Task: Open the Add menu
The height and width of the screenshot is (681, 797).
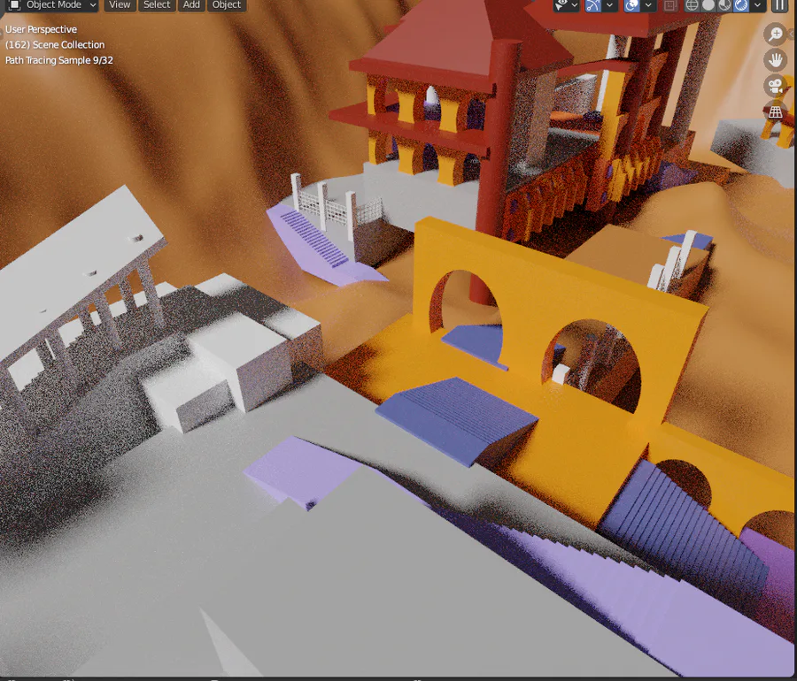Action: tap(191, 5)
